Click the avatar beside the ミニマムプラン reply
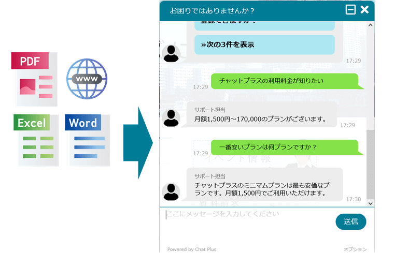 [x=171, y=192]
